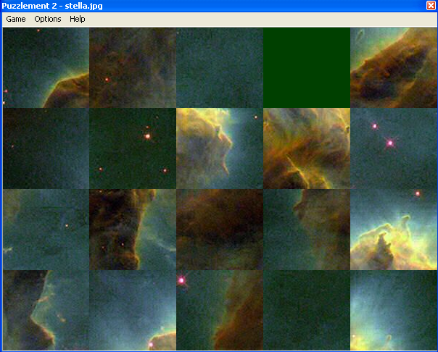Screen dimensions: 438x352
Task: Open the Help menu
Action: point(78,19)
